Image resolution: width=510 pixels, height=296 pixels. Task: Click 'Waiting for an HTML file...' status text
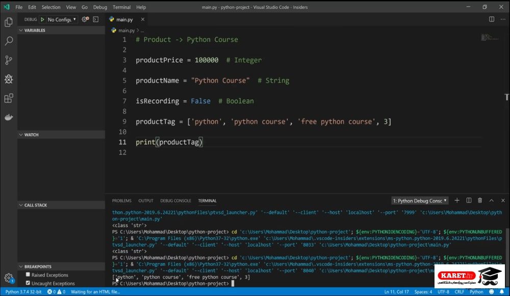pos(95,292)
